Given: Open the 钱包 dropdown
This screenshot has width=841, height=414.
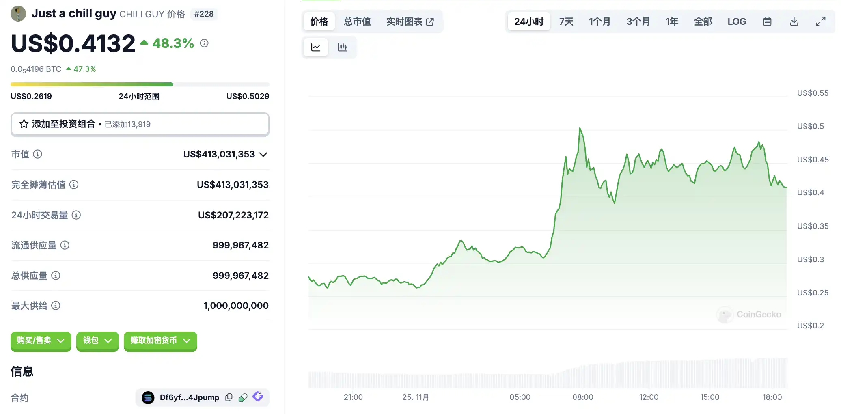Looking at the screenshot, I should (97, 341).
